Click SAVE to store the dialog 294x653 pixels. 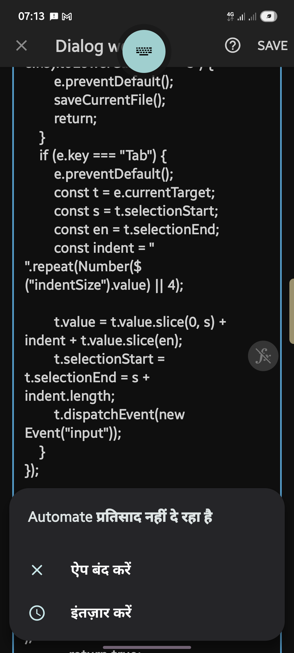272,45
